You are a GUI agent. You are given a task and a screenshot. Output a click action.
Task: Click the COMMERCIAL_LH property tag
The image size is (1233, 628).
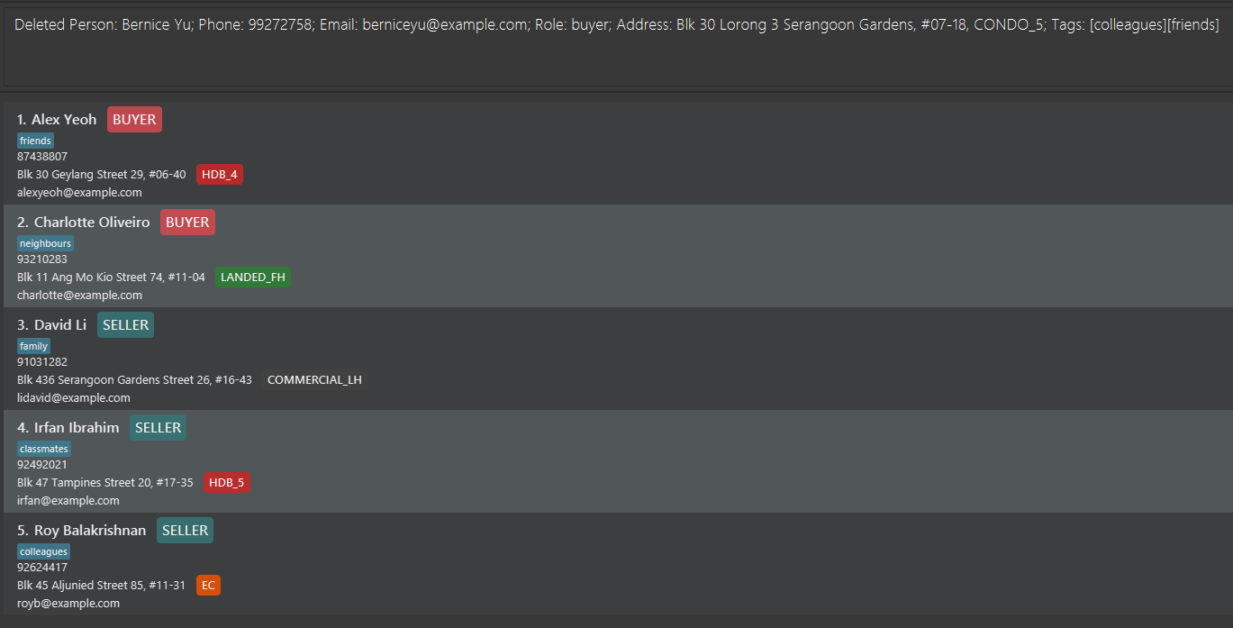click(x=314, y=380)
